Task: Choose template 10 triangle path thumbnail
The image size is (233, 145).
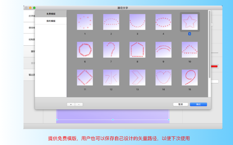Action: coord(190,50)
